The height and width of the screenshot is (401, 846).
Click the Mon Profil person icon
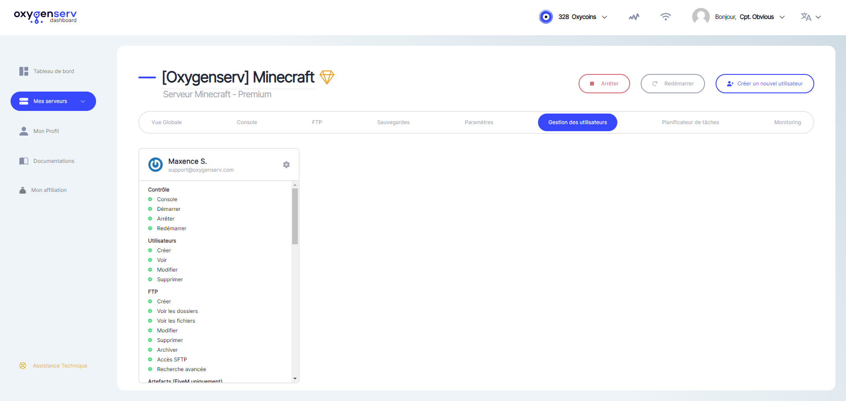[24, 131]
